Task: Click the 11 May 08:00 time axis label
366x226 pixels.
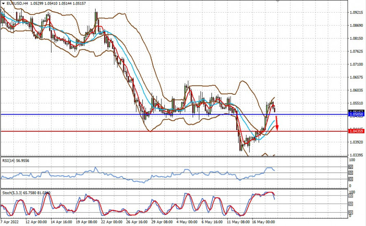Action: tap(238, 222)
